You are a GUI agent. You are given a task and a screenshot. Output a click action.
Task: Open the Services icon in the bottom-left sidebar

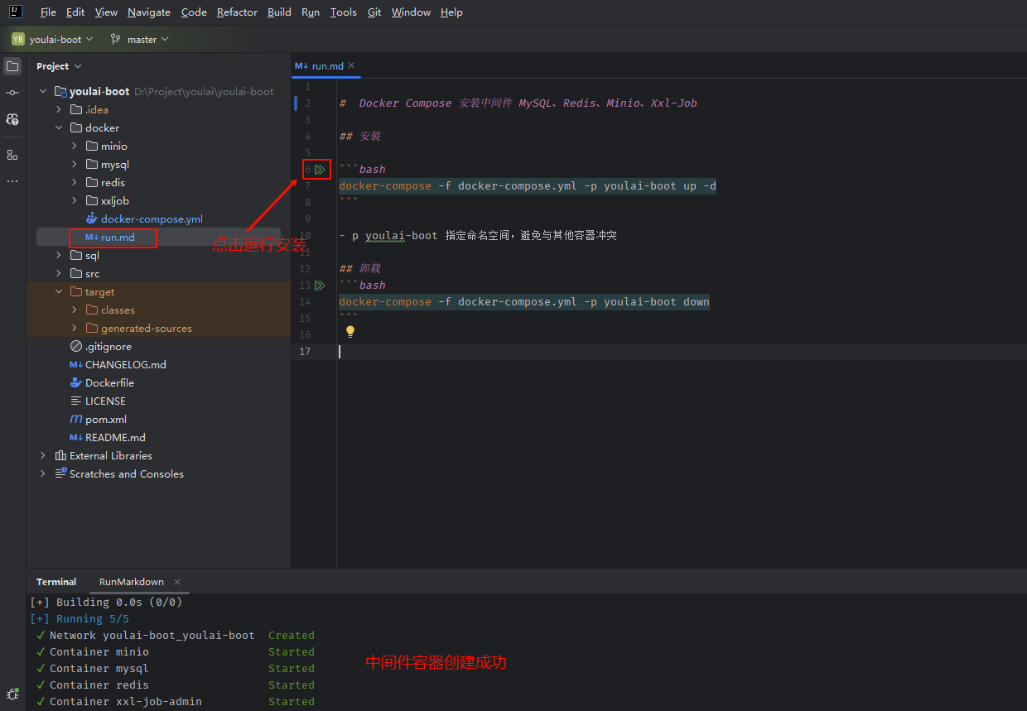(x=12, y=694)
